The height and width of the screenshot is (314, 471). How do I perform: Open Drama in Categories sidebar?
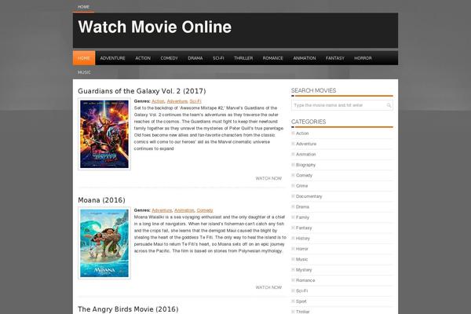point(302,207)
